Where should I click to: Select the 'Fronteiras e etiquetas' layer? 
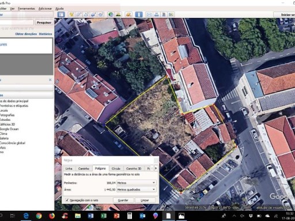point(14,106)
